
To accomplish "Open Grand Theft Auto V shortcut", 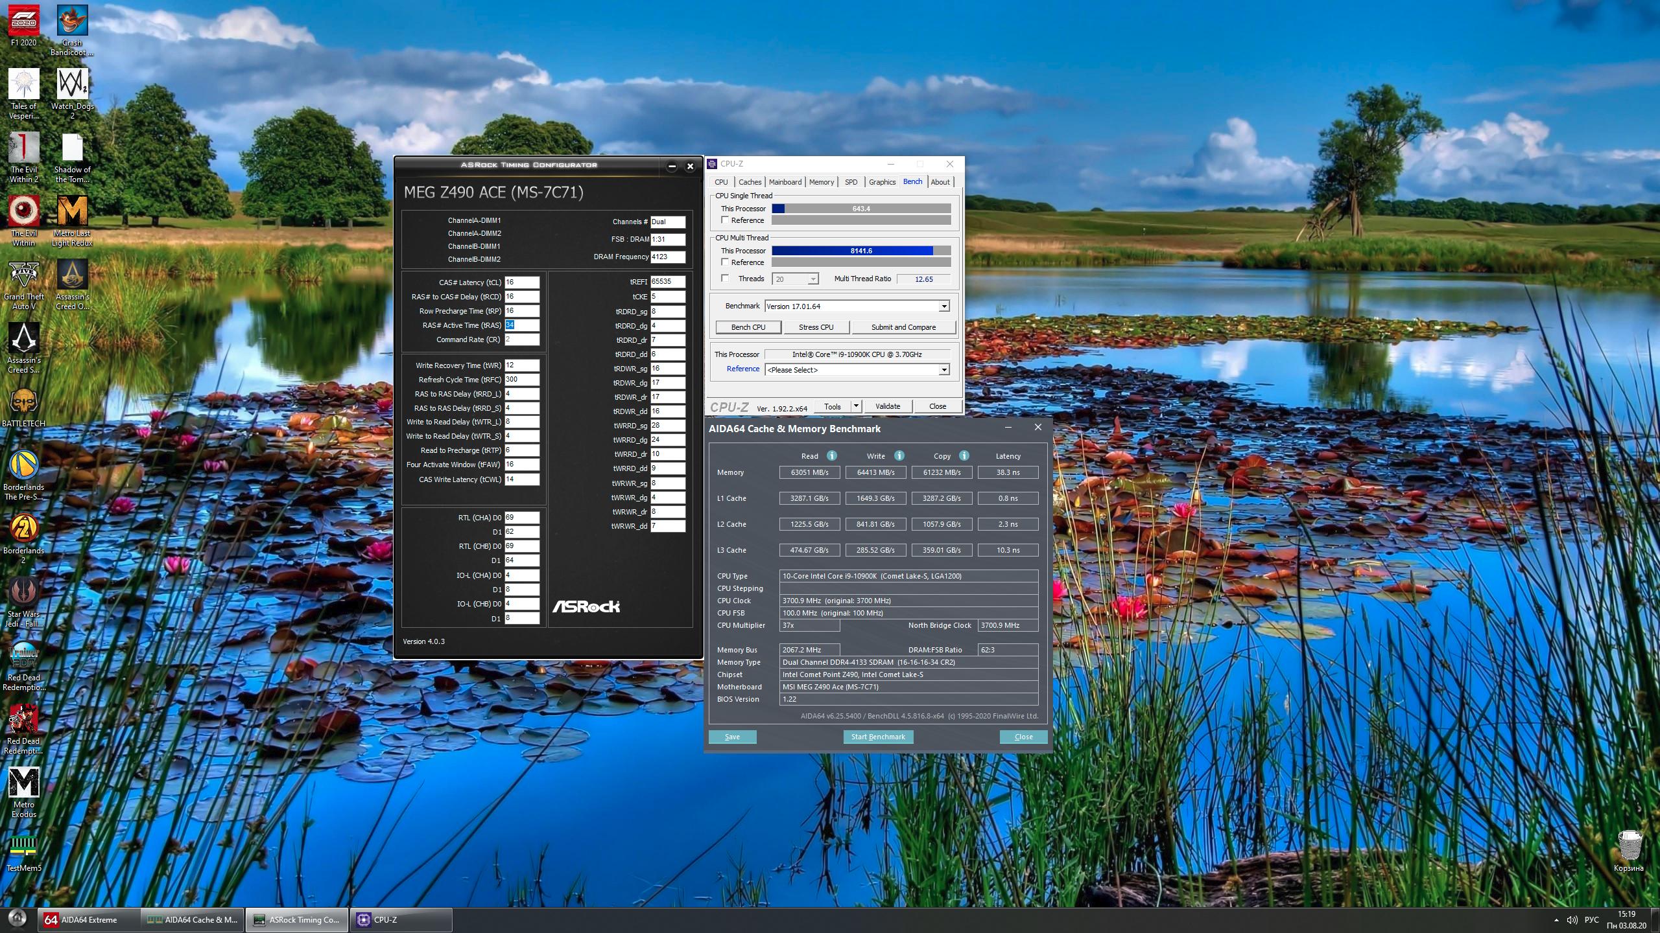I will [x=23, y=275].
